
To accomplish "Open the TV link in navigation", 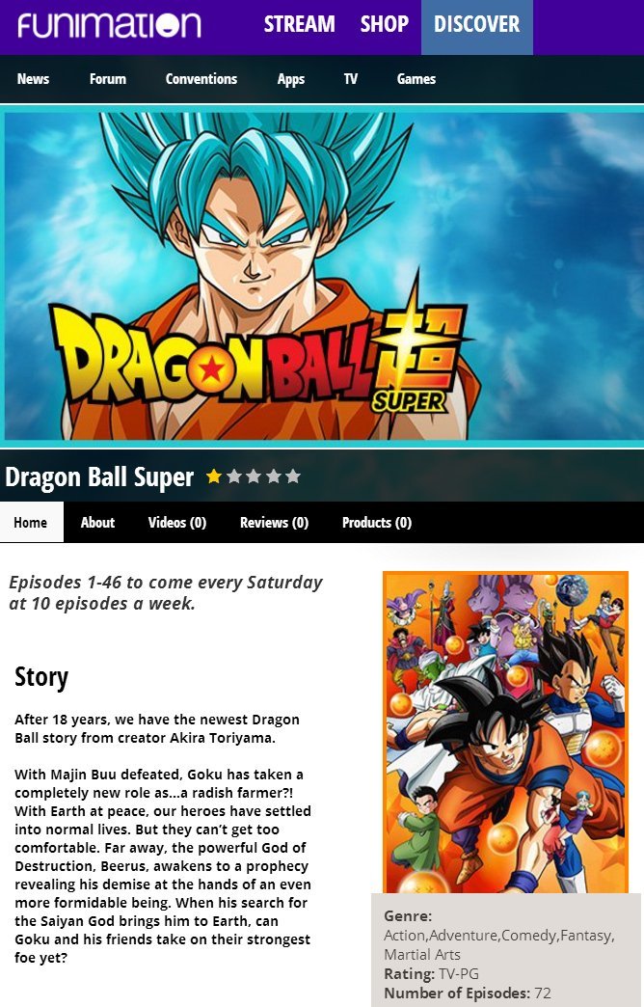I will pos(351,79).
